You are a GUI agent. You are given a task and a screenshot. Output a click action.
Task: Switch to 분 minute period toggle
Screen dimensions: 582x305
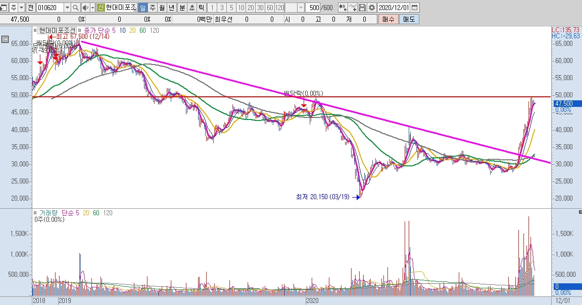pos(182,8)
